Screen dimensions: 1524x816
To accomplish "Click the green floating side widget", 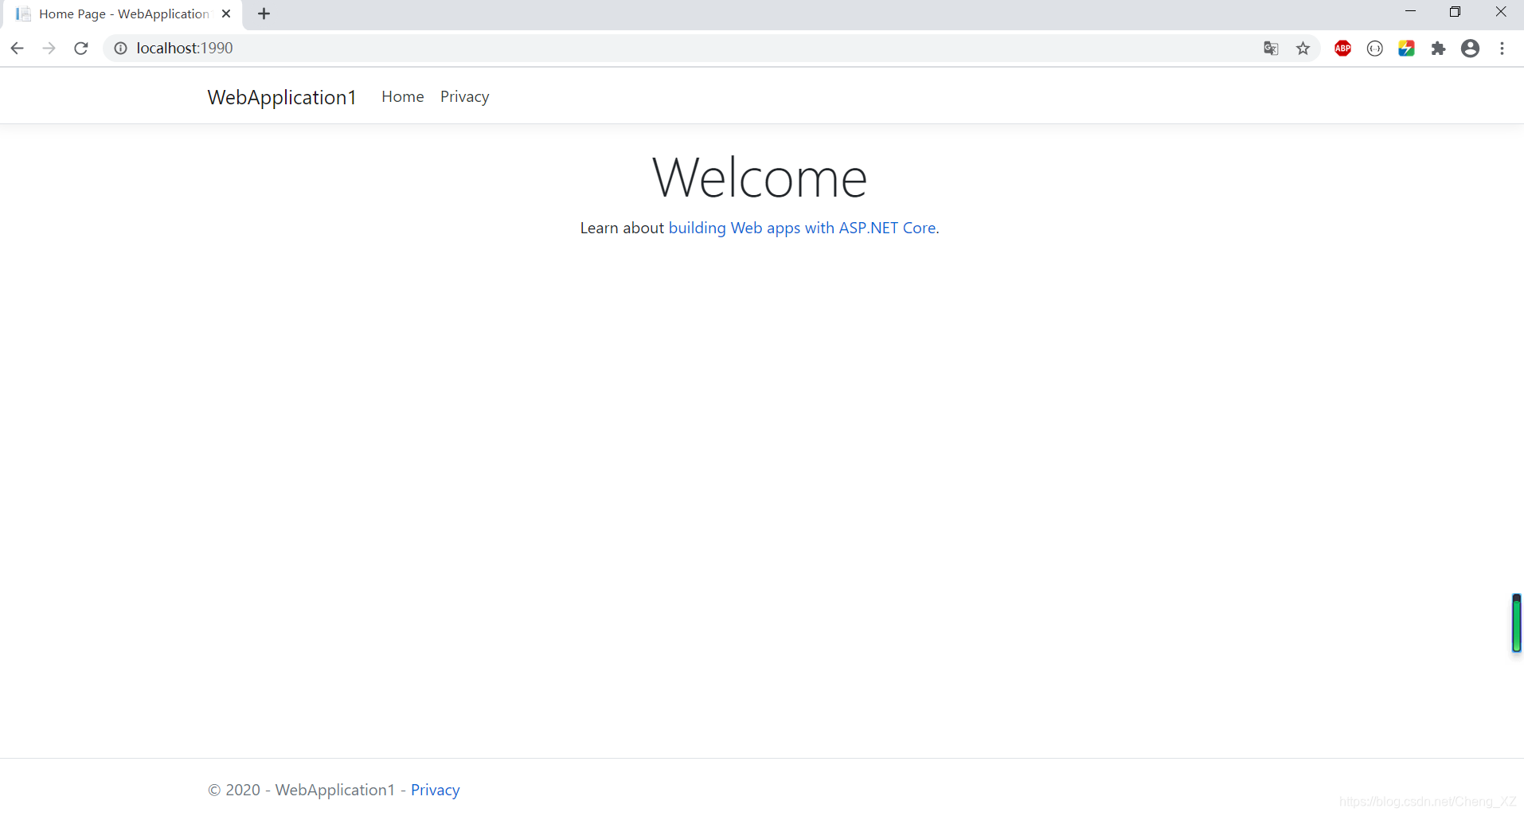I will click(1516, 623).
